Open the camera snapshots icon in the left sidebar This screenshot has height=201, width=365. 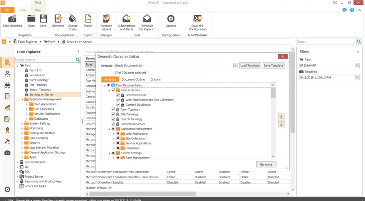(7, 153)
